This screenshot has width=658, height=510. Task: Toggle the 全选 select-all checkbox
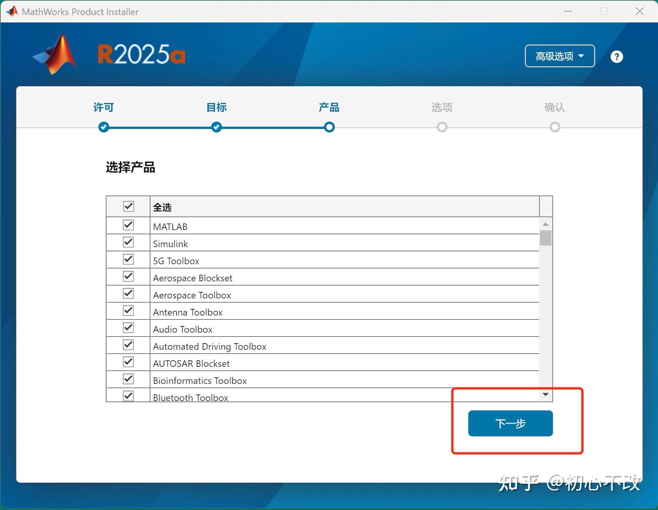tap(128, 206)
